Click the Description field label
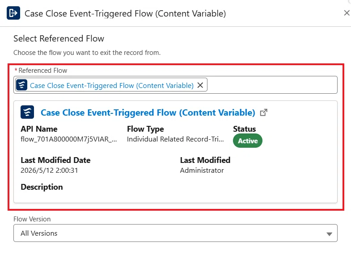Image resolution: width=351 pixels, height=258 pixels. pyautogui.click(x=42, y=187)
